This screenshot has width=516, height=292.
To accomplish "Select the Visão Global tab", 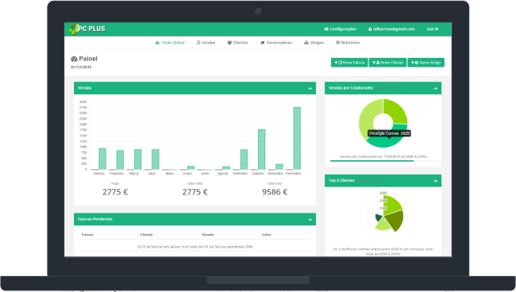I will point(170,43).
